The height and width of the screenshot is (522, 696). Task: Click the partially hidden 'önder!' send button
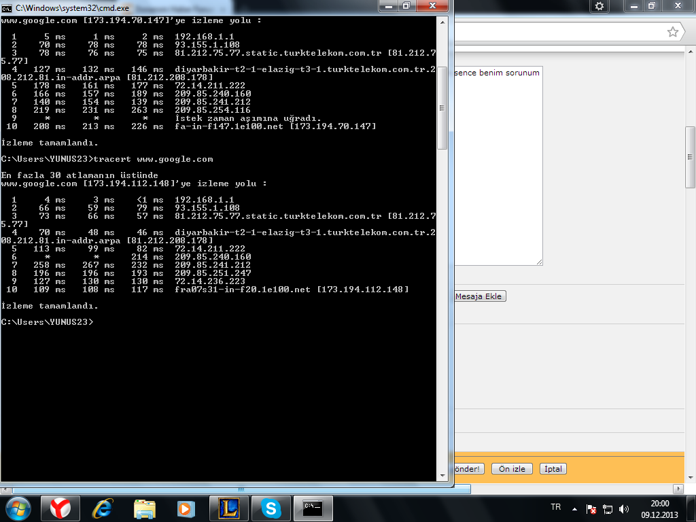tap(469, 469)
